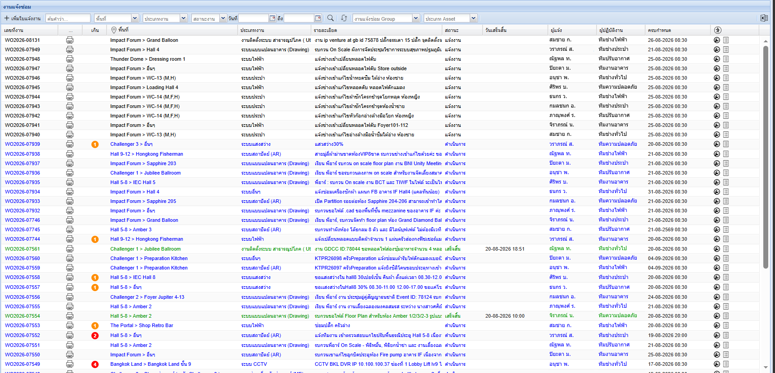Click wrench icon for WO2026-07949
775x373 pixels.
717,49
